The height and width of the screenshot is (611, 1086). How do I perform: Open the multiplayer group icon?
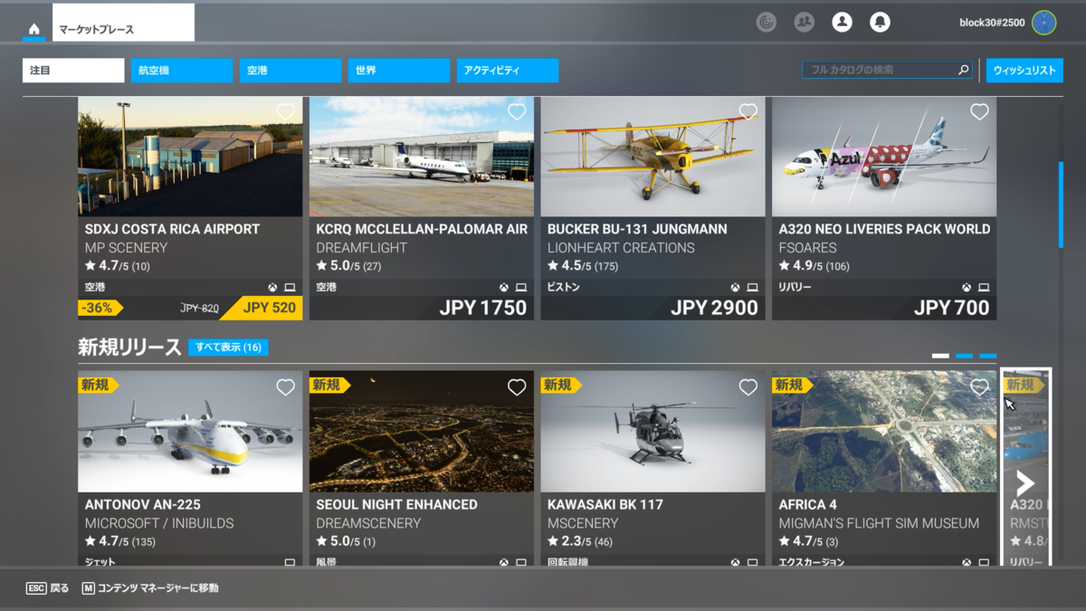(804, 23)
